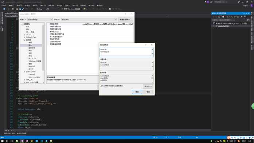Click the Sogou input method S icon
This screenshot has width=254, height=143.
coord(229,138)
